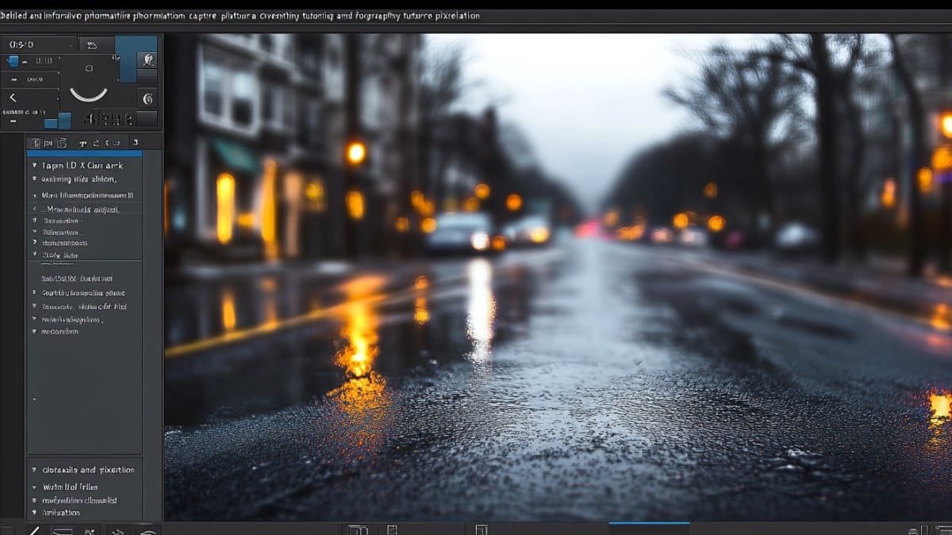952x535 pixels.
Task: Click the rounded icon third in side panel toolbar
Action: pos(62,143)
